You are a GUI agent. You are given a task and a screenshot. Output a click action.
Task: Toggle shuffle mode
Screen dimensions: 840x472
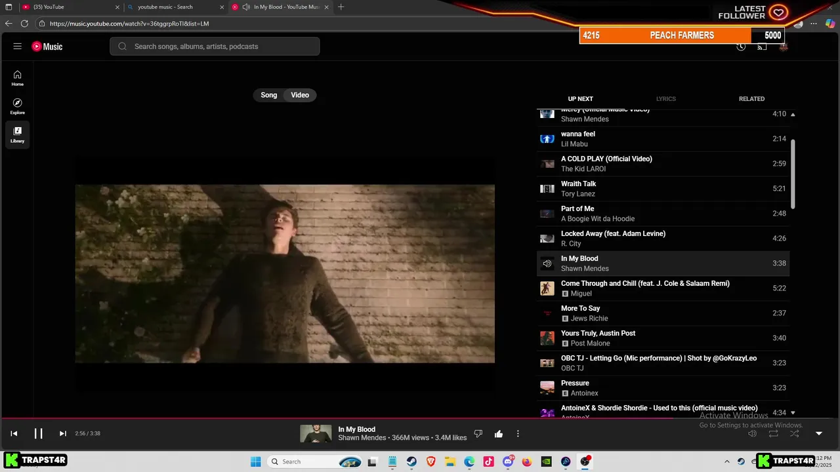point(795,433)
